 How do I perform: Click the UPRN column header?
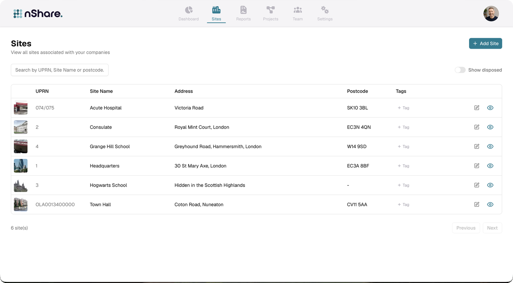[x=42, y=91]
